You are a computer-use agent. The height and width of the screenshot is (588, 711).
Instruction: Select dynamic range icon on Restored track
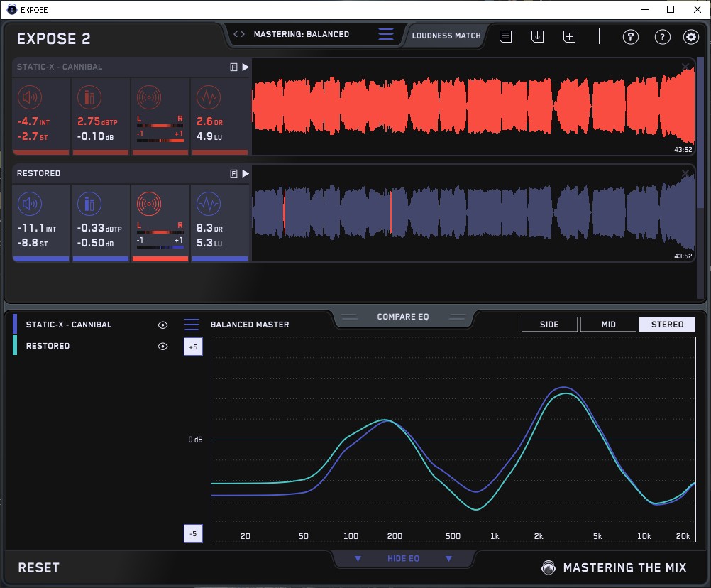(x=209, y=204)
